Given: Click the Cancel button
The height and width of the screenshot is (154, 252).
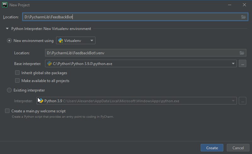Looking at the screenshot, I should [x=238, y=148].
